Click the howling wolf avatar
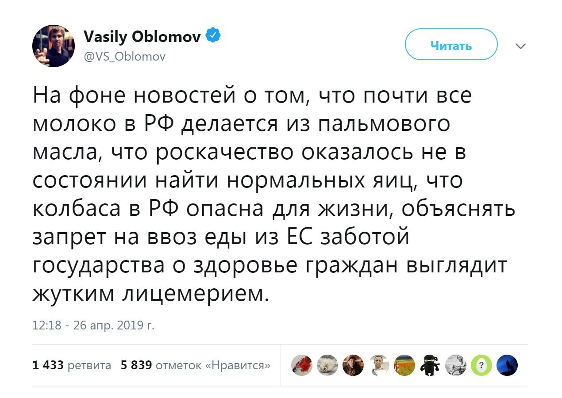This screenshot has height=398, width=562. (506, 365)
